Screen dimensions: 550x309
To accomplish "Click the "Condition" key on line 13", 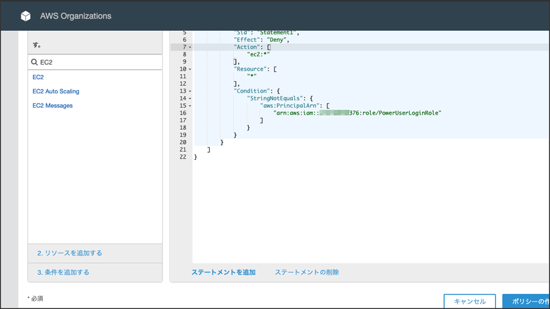I will [x=250, y=91].
